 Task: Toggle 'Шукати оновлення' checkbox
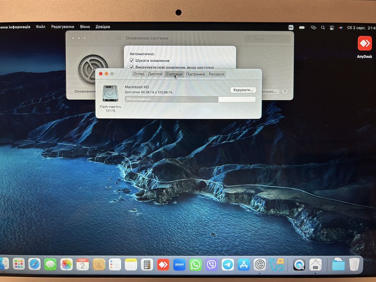click(x=132, y=60)
